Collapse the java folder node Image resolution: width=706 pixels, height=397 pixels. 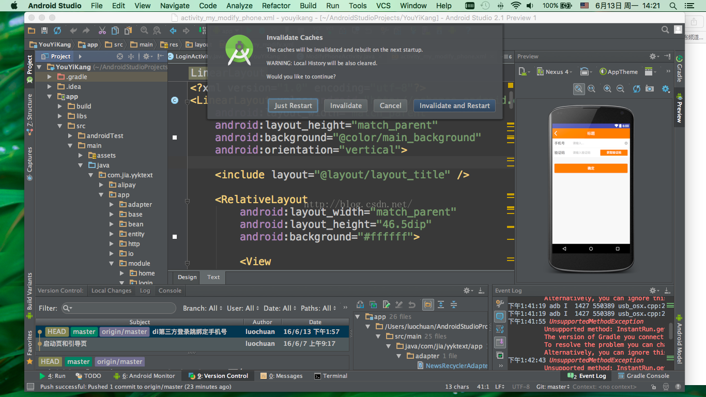(x=81, y=165)
